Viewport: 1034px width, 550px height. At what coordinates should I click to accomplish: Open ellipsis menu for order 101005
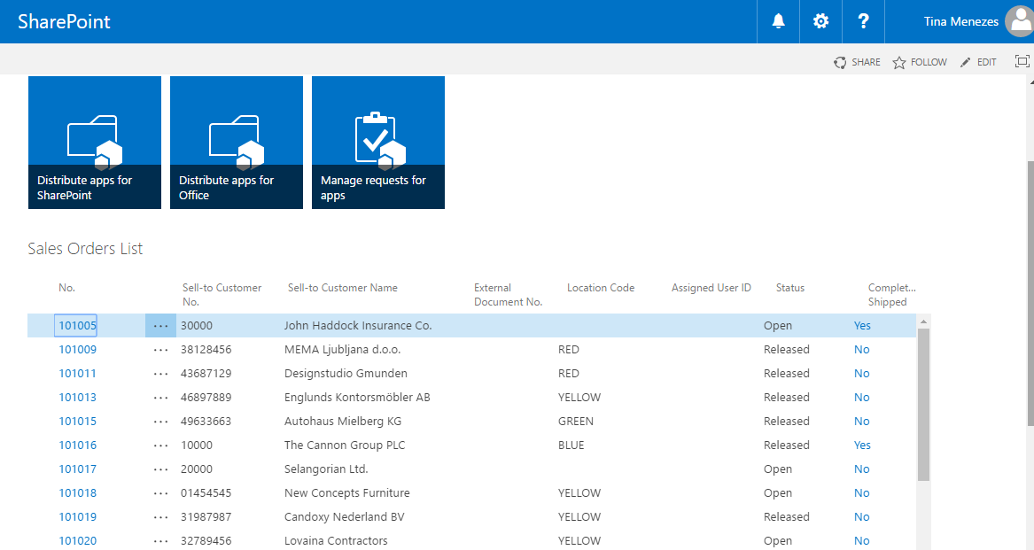[160, 326]
